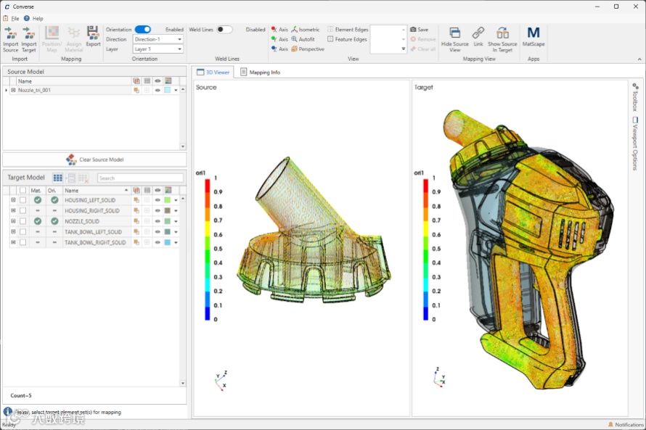Click scroll-down arrow of Source Model list
This screenshot has height=430, width=646.
[183, 146]
